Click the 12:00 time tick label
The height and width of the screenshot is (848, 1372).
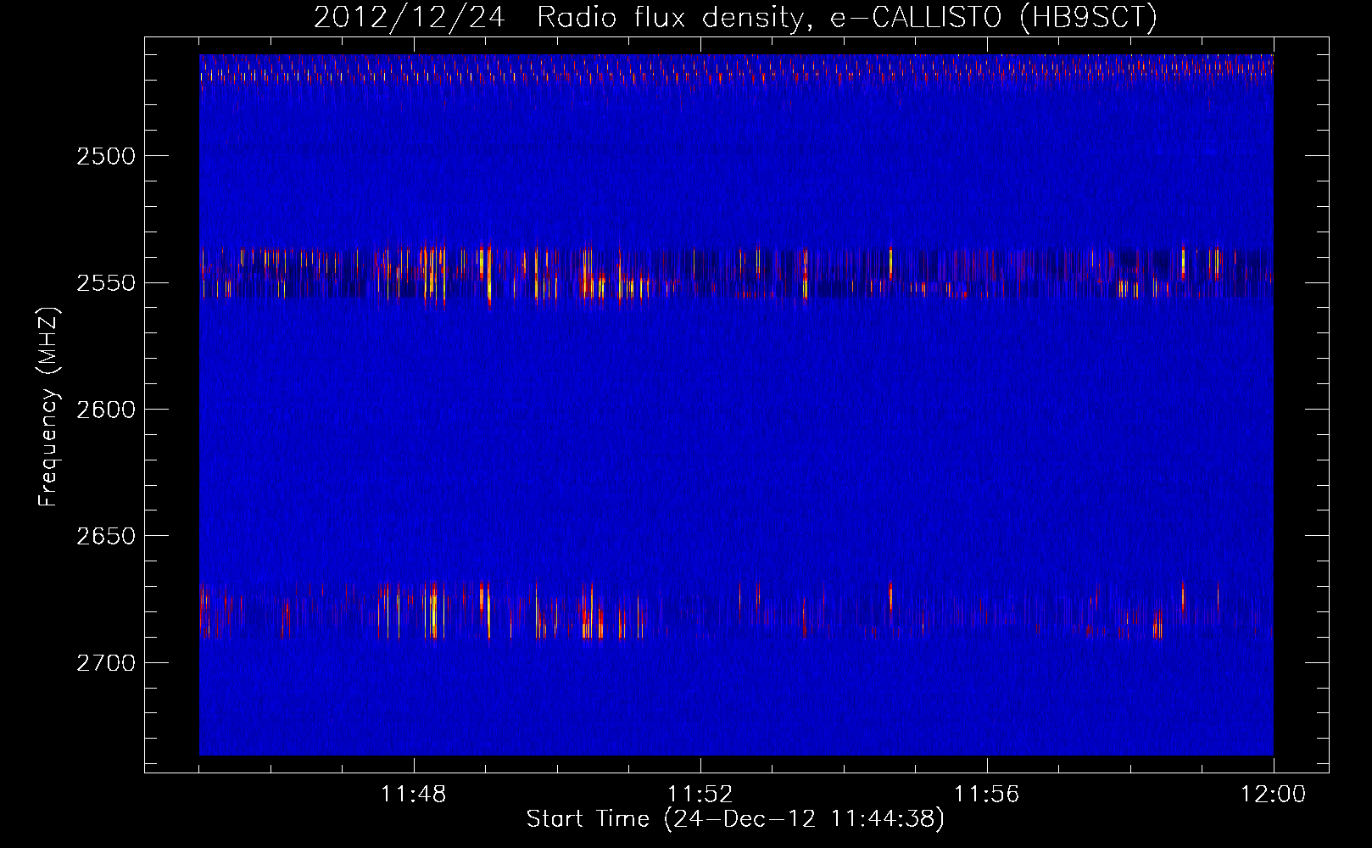click(x=1274, y=795)
